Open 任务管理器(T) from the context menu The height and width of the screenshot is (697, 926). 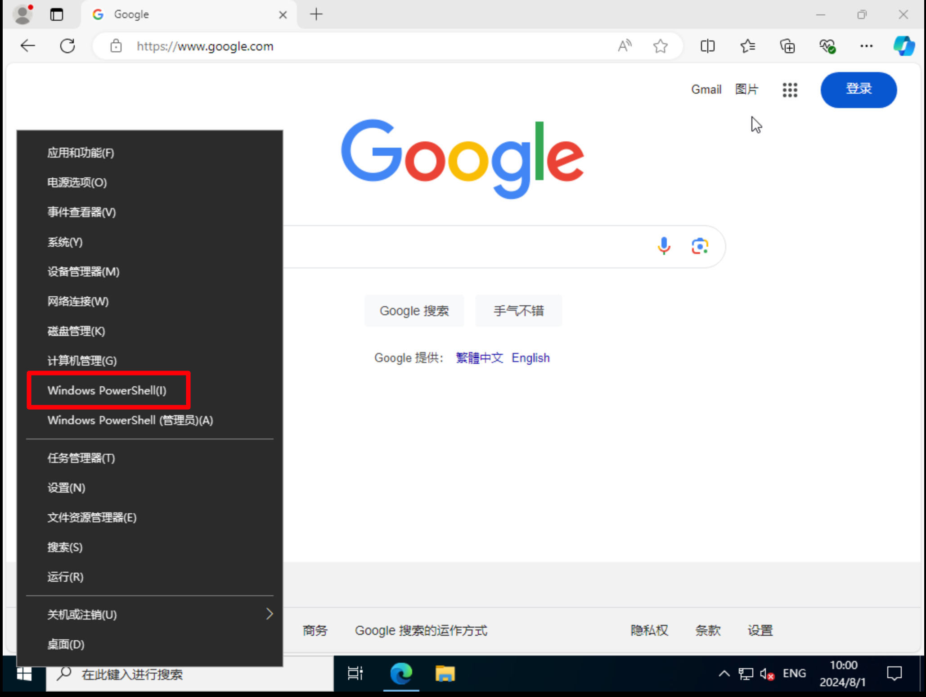pos(81,458)
